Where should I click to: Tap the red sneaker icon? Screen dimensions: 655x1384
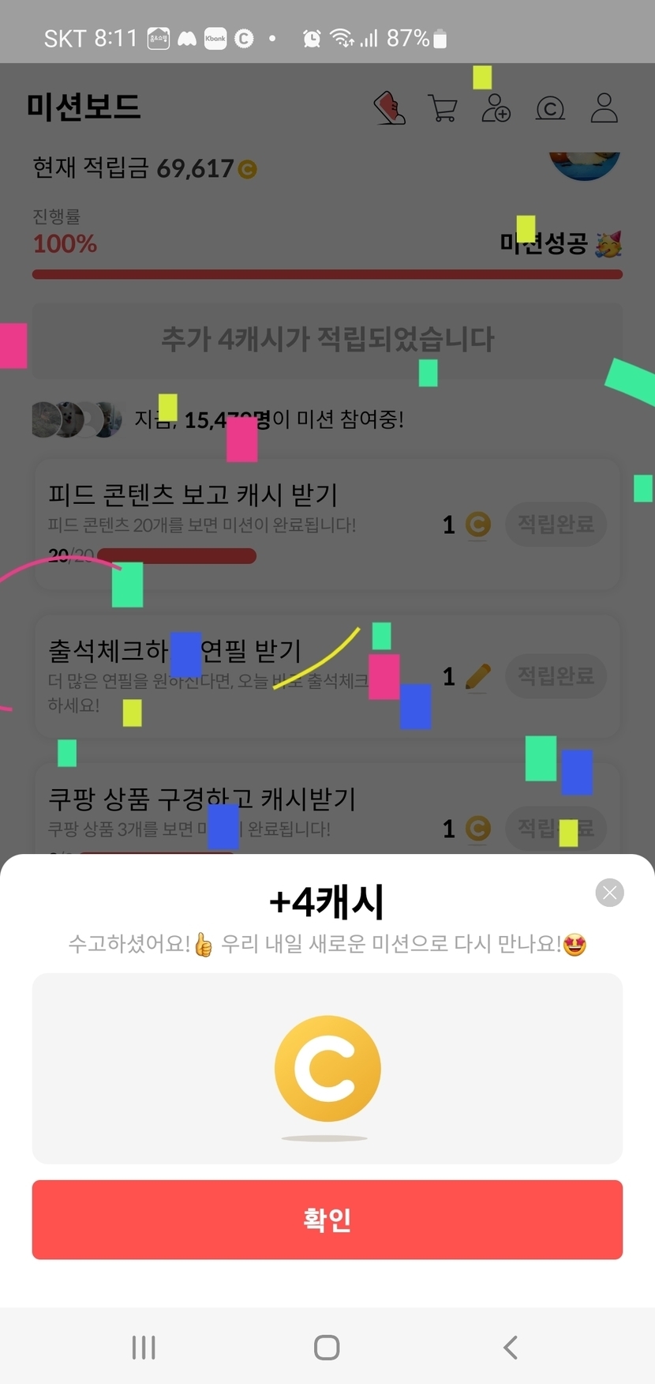point(389,108)
